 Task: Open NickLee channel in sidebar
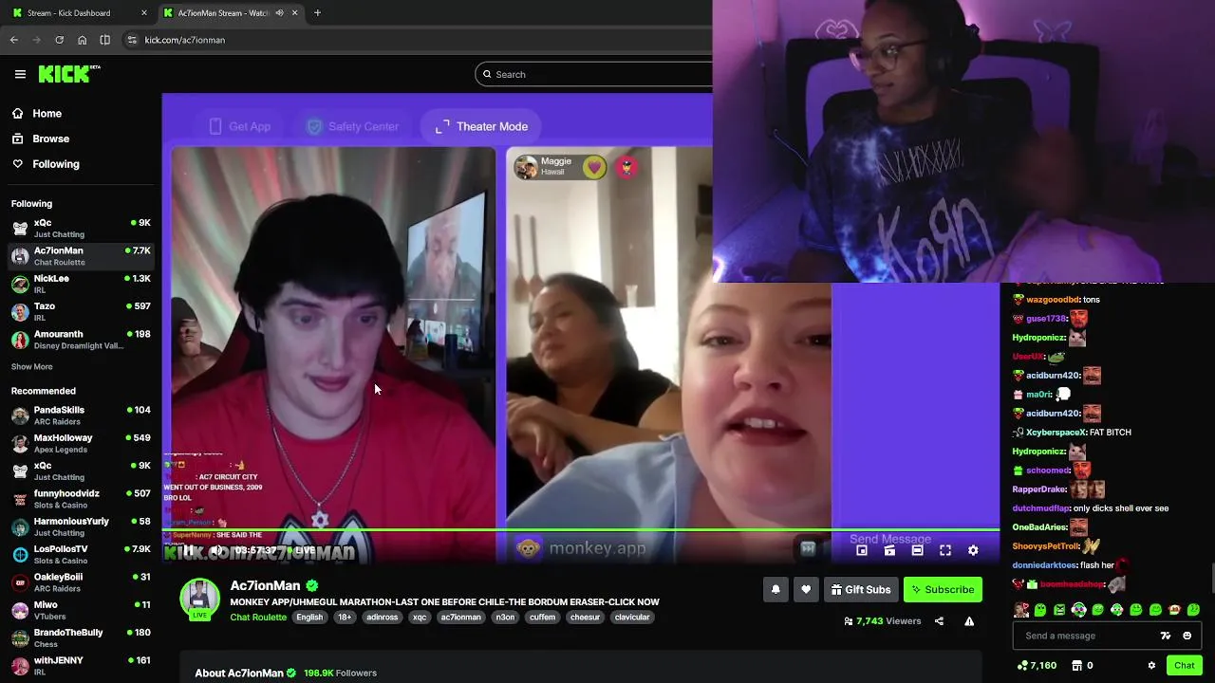81,284
